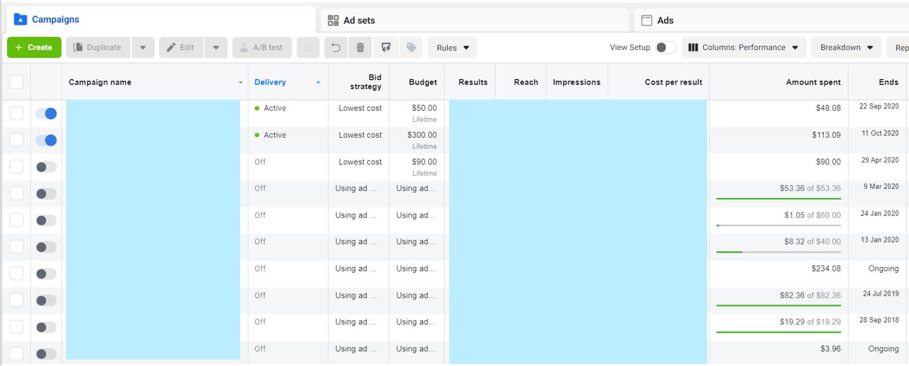Click the Campaigns folder icon

click(x=20, y=20)
